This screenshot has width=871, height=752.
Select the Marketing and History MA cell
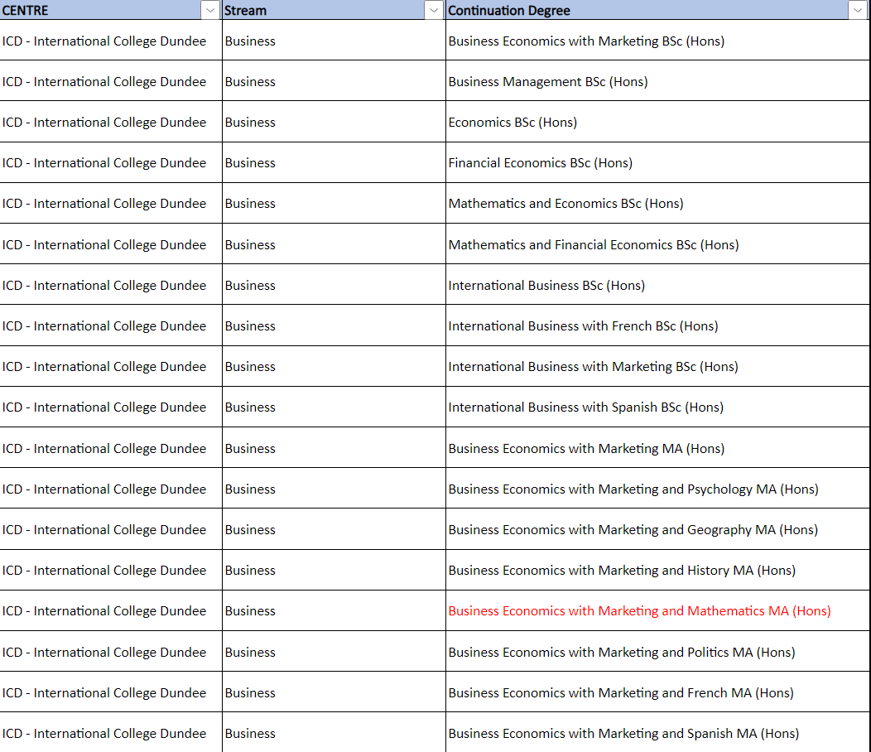pos(657,571)
